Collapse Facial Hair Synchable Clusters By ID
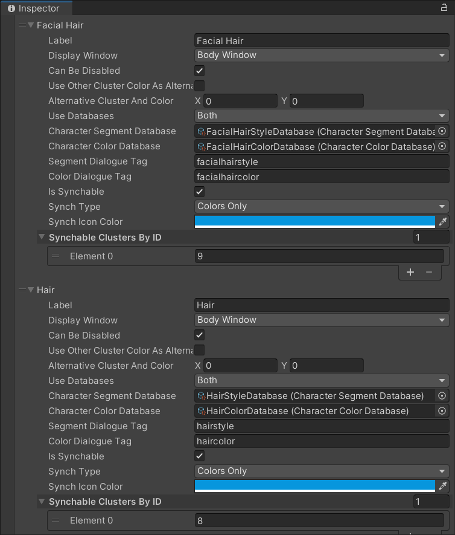455x535 pixels. tap(42, 238)
